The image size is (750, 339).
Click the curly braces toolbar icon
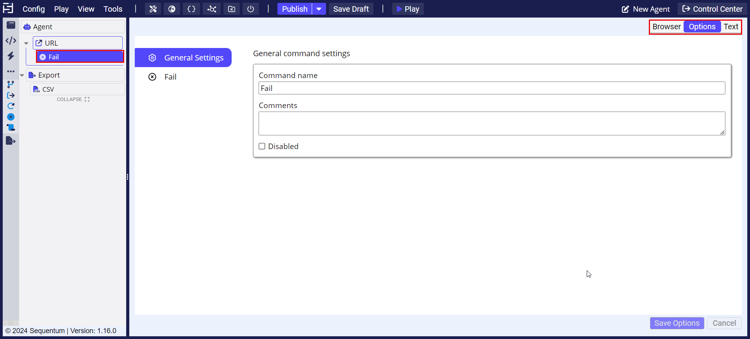coord(191,9)
